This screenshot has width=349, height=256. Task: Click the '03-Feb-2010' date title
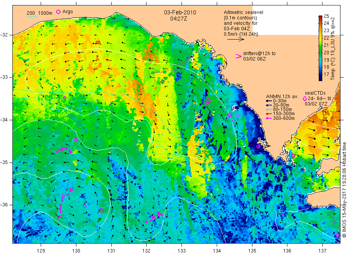[x=180, y=12]
